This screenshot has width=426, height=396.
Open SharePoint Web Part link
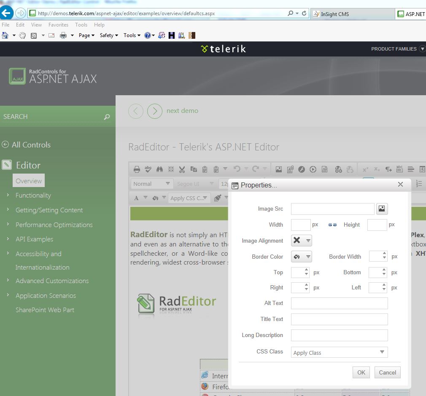pos(45,310)
